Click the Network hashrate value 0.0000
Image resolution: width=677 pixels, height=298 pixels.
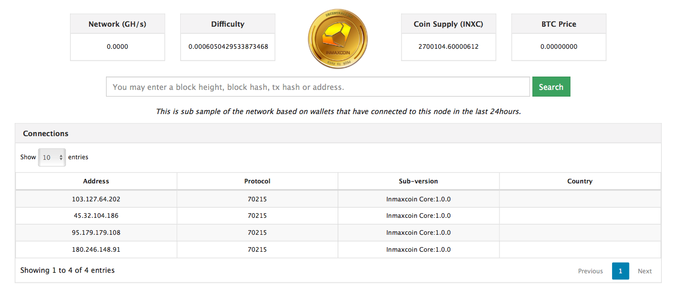coord(117,47)
